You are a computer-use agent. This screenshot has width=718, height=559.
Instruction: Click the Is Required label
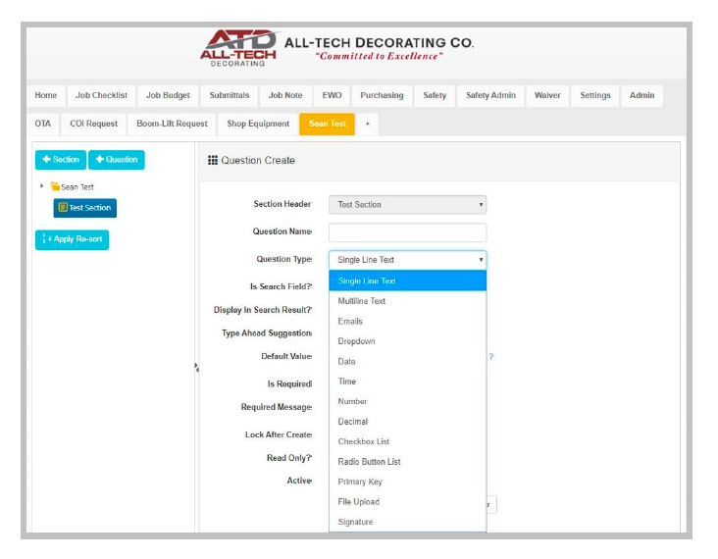pos(290,384)
